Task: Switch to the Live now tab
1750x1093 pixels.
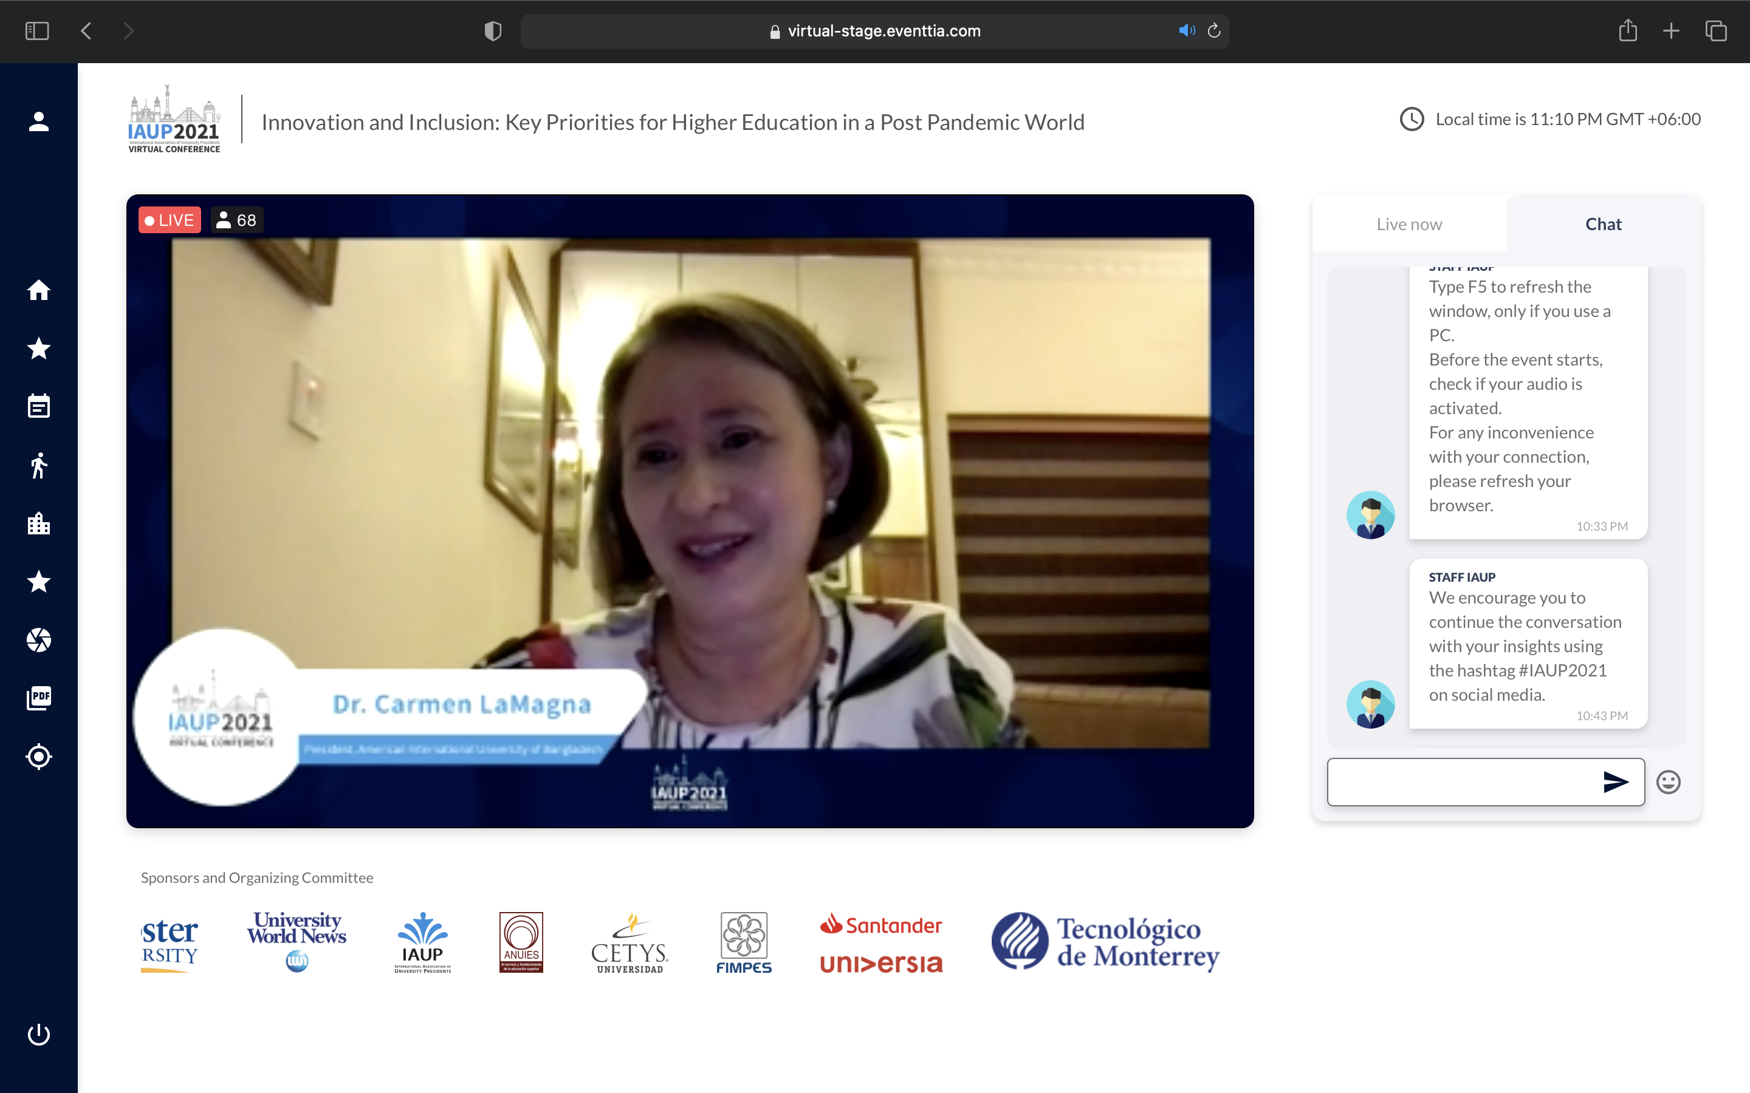Action: tap(1409, 224)
